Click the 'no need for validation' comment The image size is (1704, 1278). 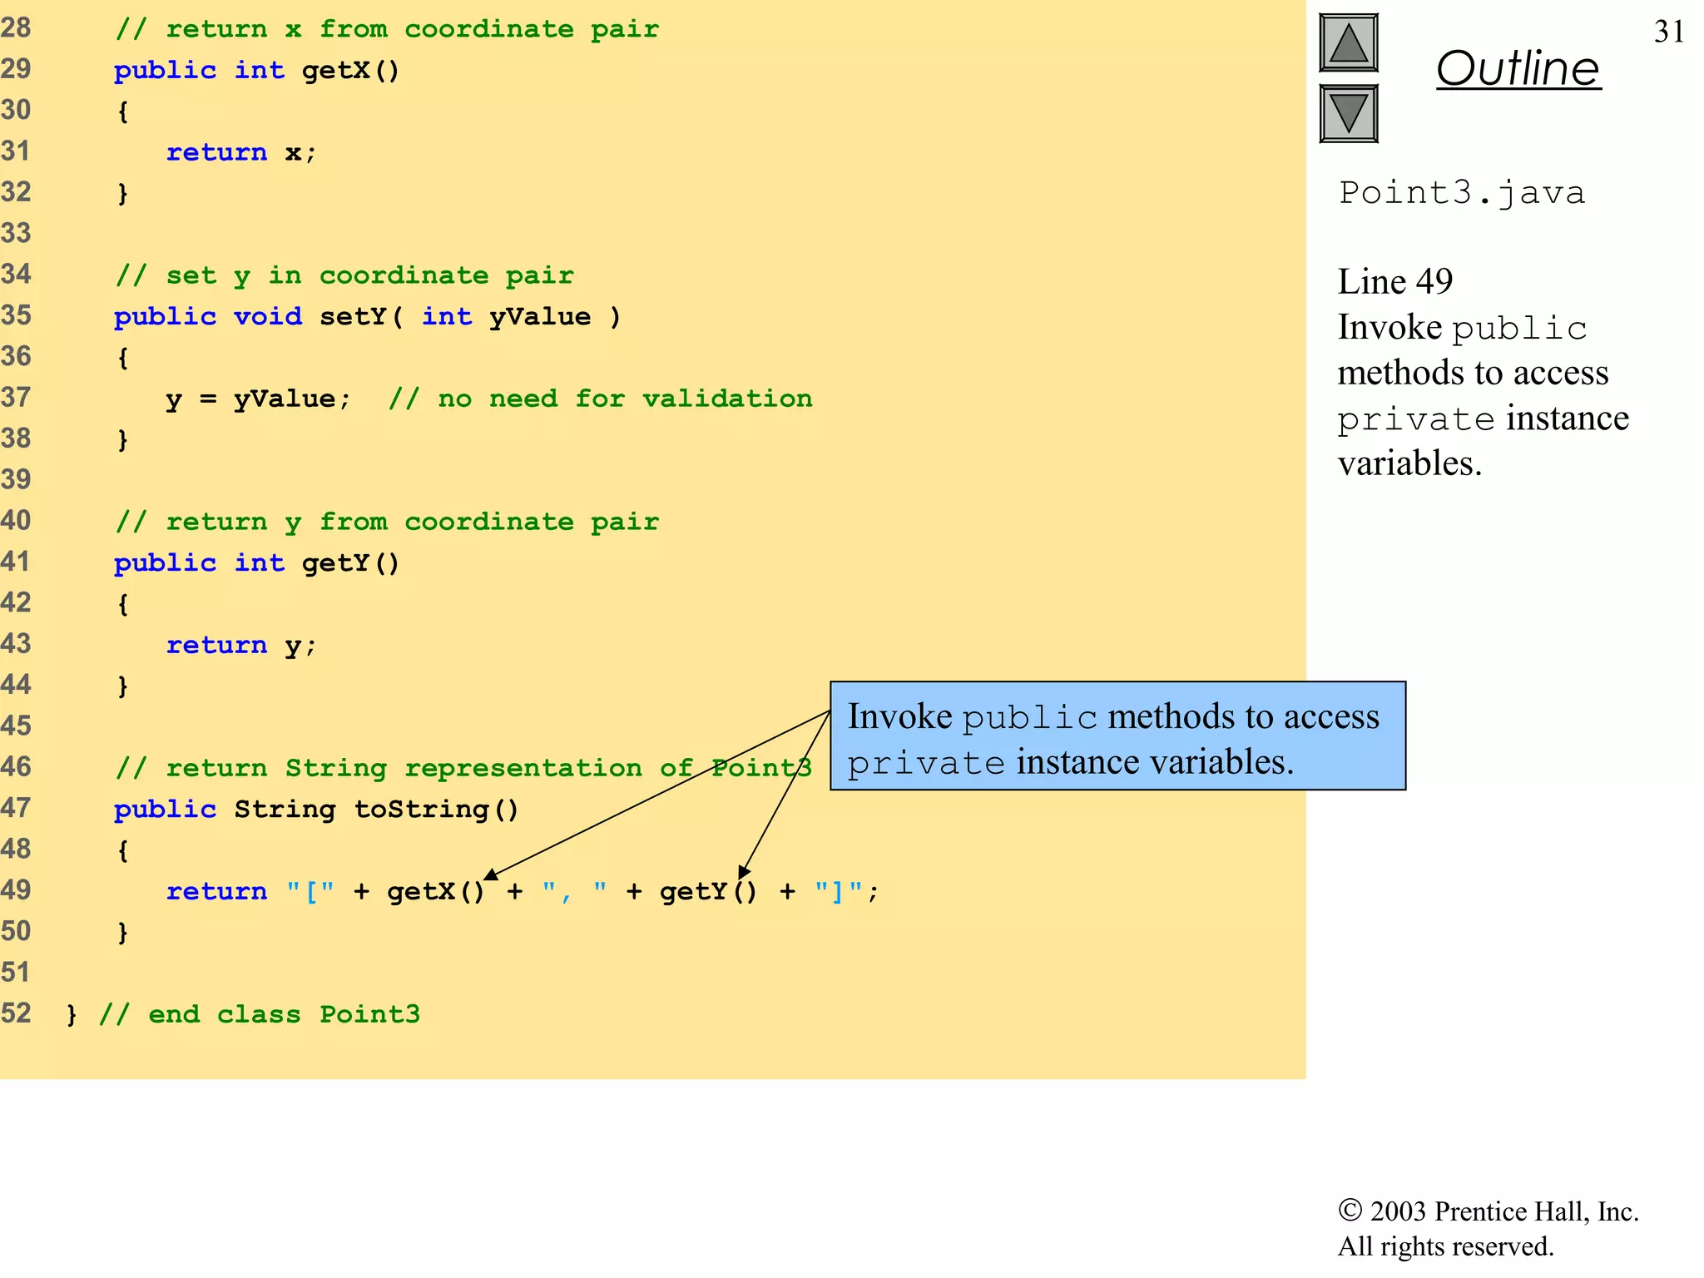pyautogui.click(x=600, y=399)
